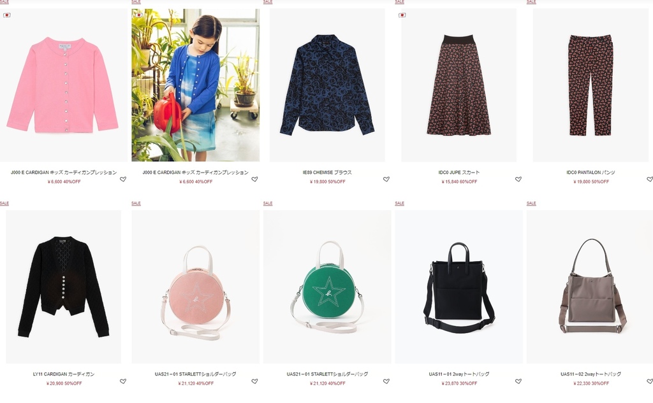Open the pink cardigan product image
The height and width of the screenshot is (403, 653).
tap(64, 85)
